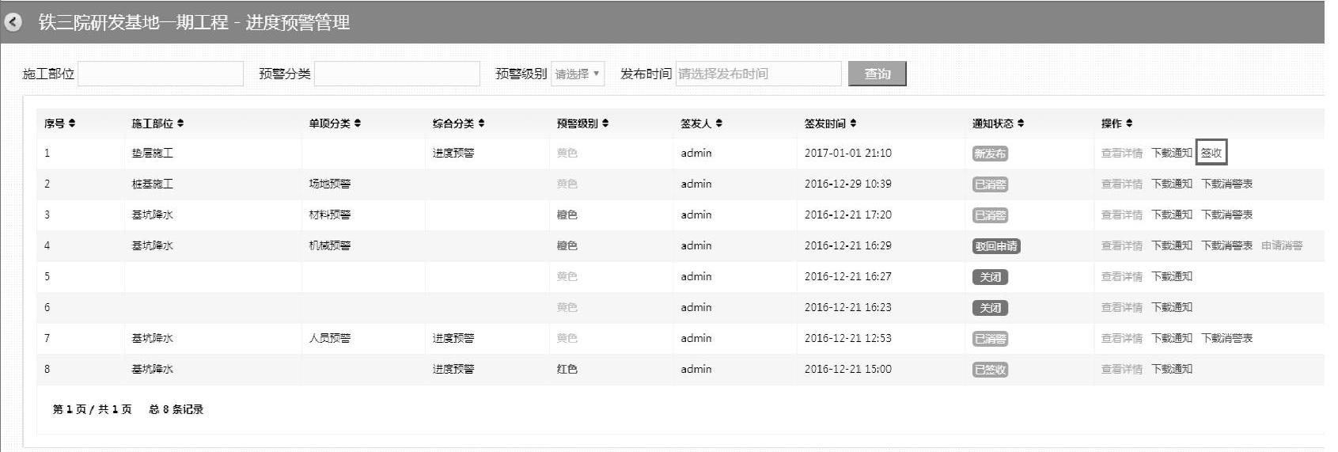Sort the table by 单项分类 column
This screenshot has width=1338, height=452.
click(335, 123)
